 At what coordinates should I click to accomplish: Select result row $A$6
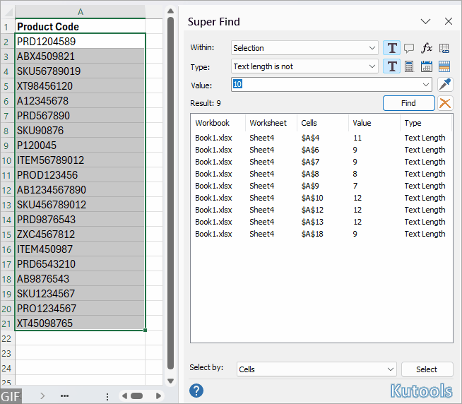coord(321,150)
